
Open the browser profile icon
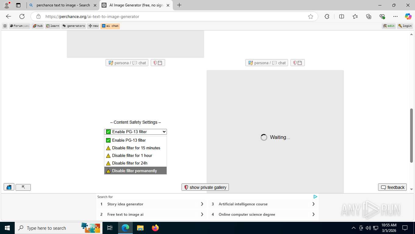7,5
